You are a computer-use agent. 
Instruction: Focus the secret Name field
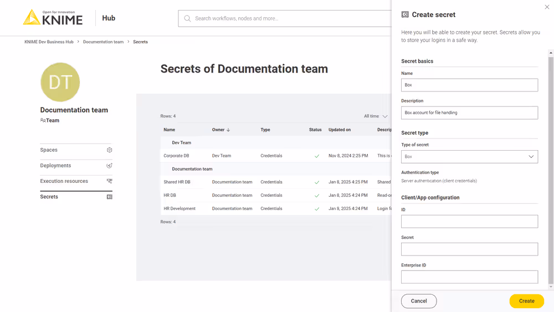pyautogui.click(x=470, y=85)
